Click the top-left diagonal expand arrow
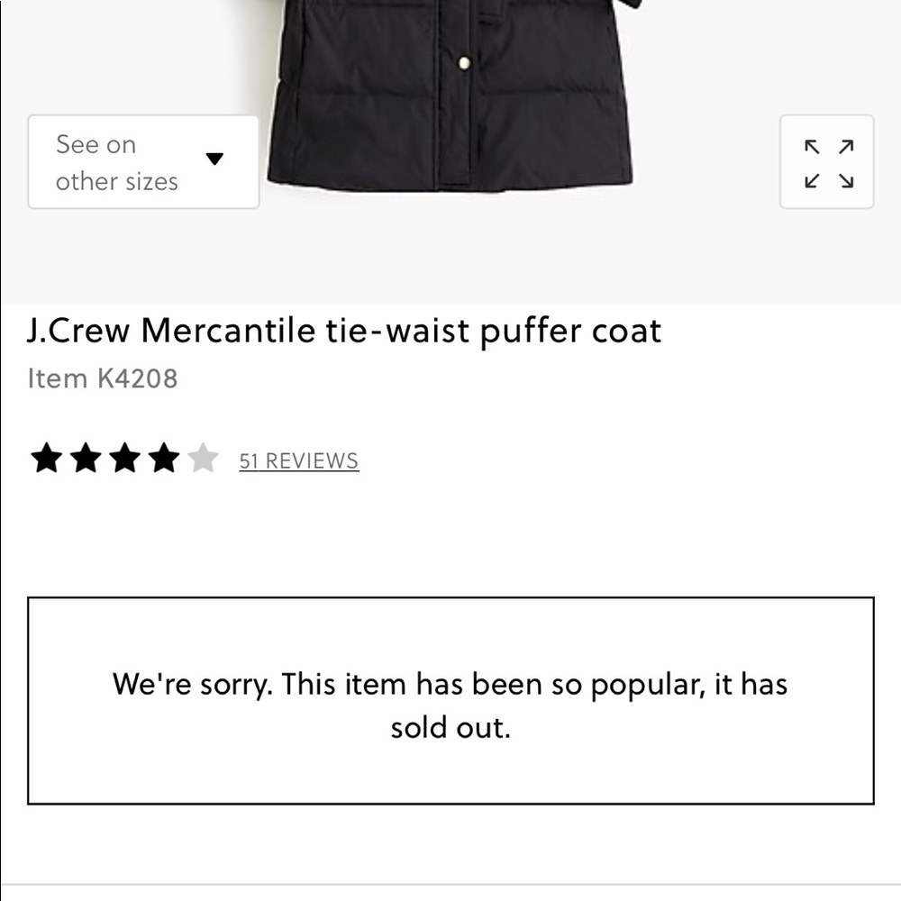901x901 pixels. tap(811, 145)
